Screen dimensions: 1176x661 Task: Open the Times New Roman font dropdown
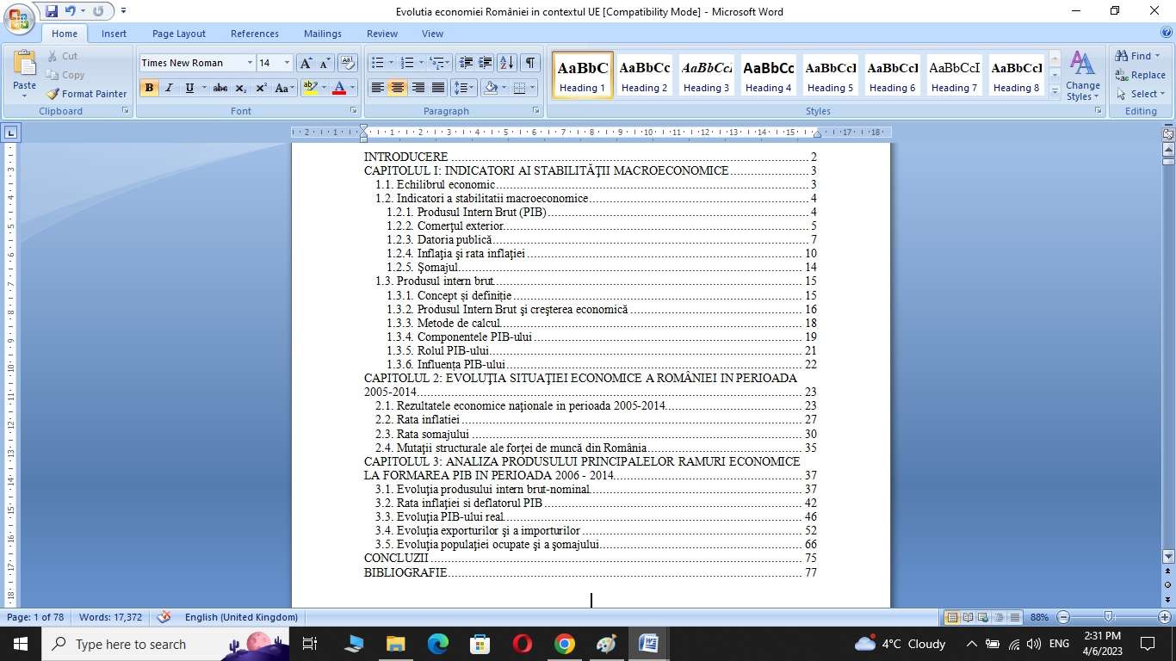click(x=250, y=63)
